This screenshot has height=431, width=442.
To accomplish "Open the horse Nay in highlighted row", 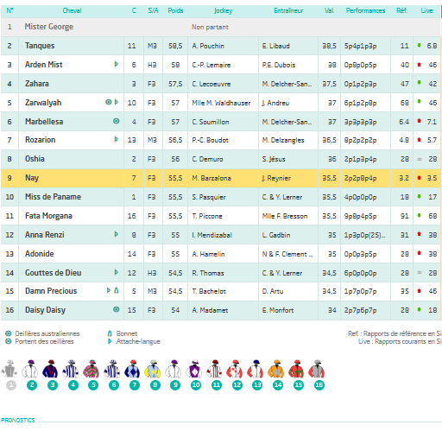I will (32, 178).
